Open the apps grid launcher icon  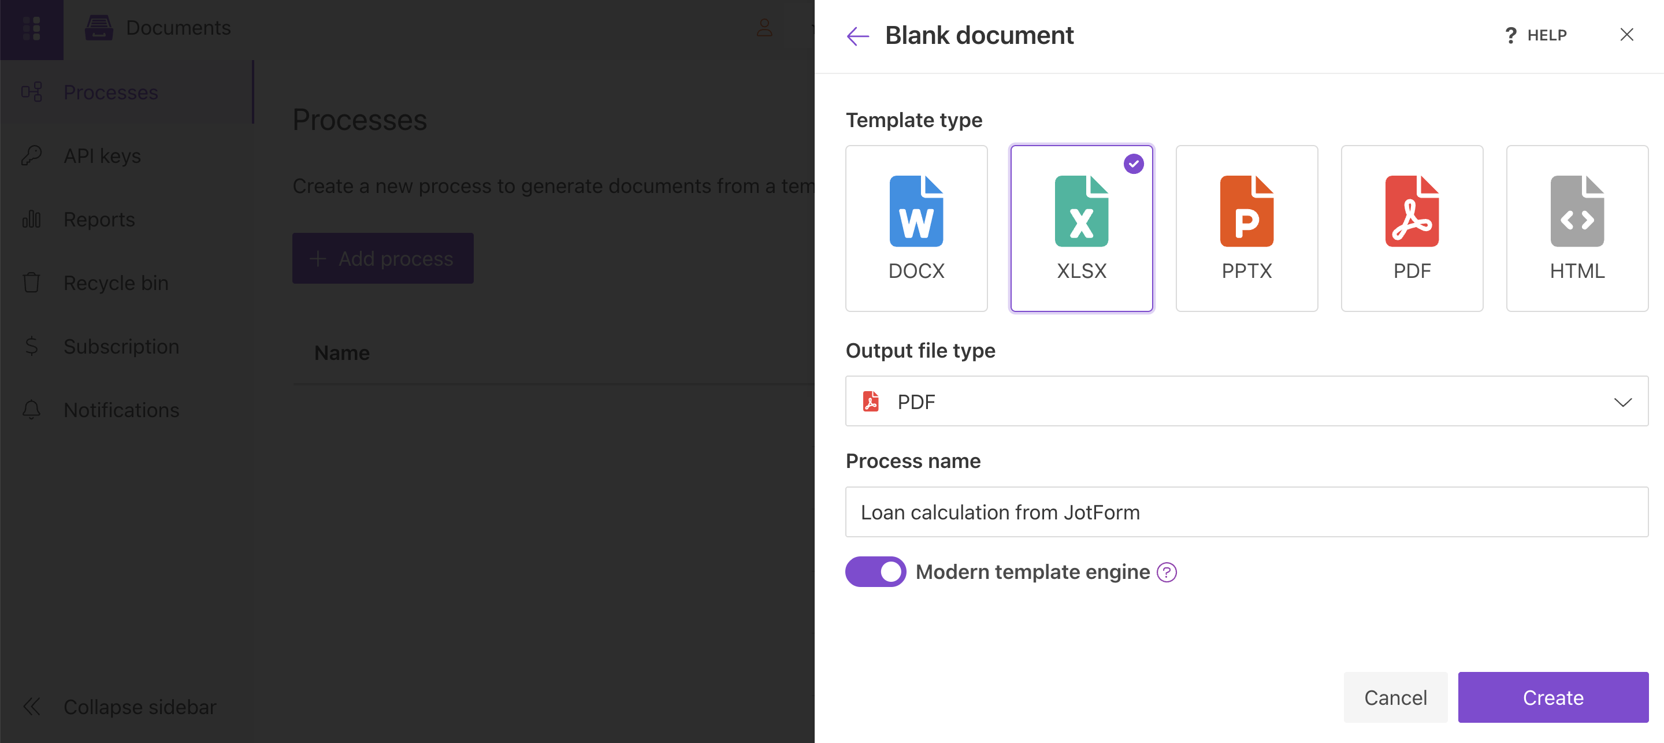coord(32,28)
